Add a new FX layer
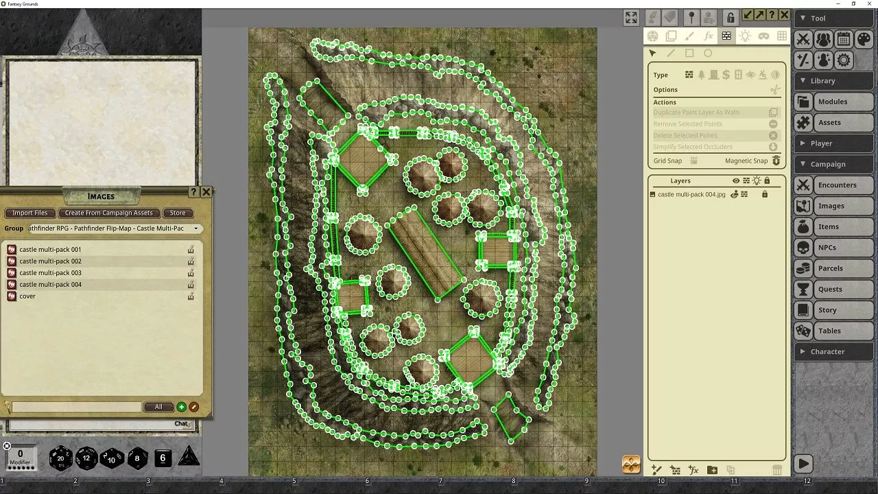 tap(693, 470)
